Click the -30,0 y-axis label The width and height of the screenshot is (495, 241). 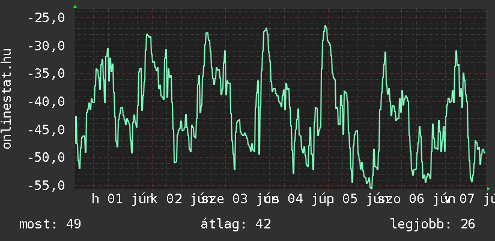[x=46, y=46]
